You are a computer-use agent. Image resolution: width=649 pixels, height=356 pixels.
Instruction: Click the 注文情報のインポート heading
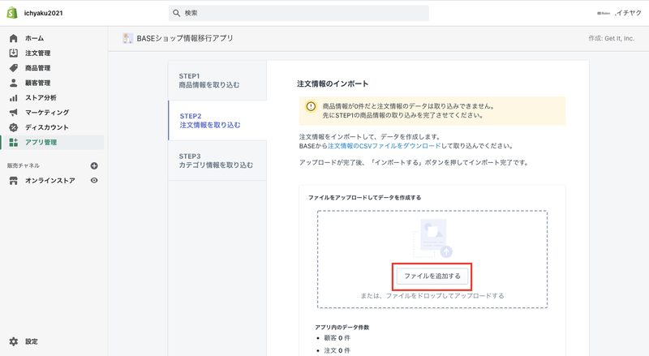pyautogui.click(x=333, y=84)
